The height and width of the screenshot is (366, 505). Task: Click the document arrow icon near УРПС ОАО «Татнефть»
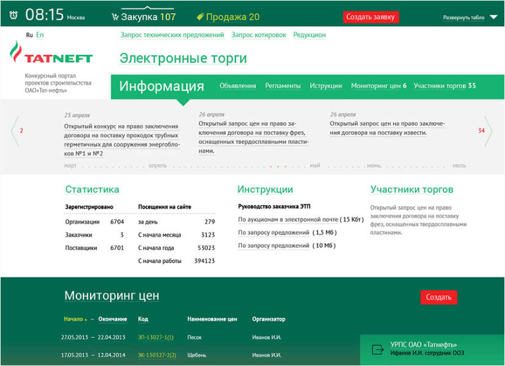pos(378,350)
